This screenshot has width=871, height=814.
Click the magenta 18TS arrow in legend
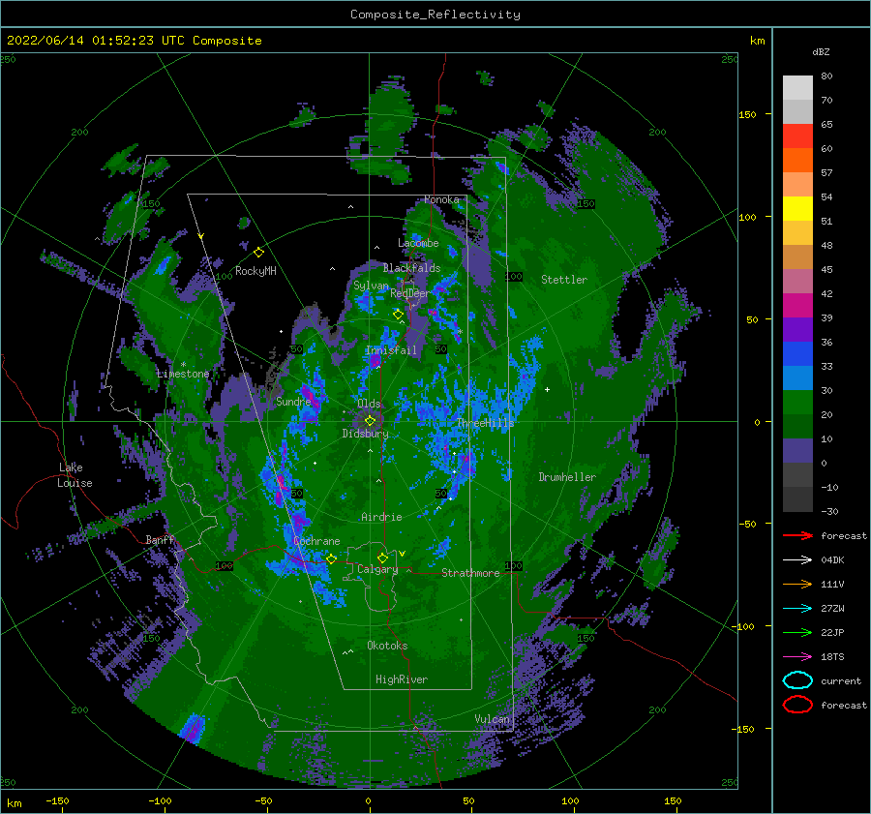coord(797,657)
